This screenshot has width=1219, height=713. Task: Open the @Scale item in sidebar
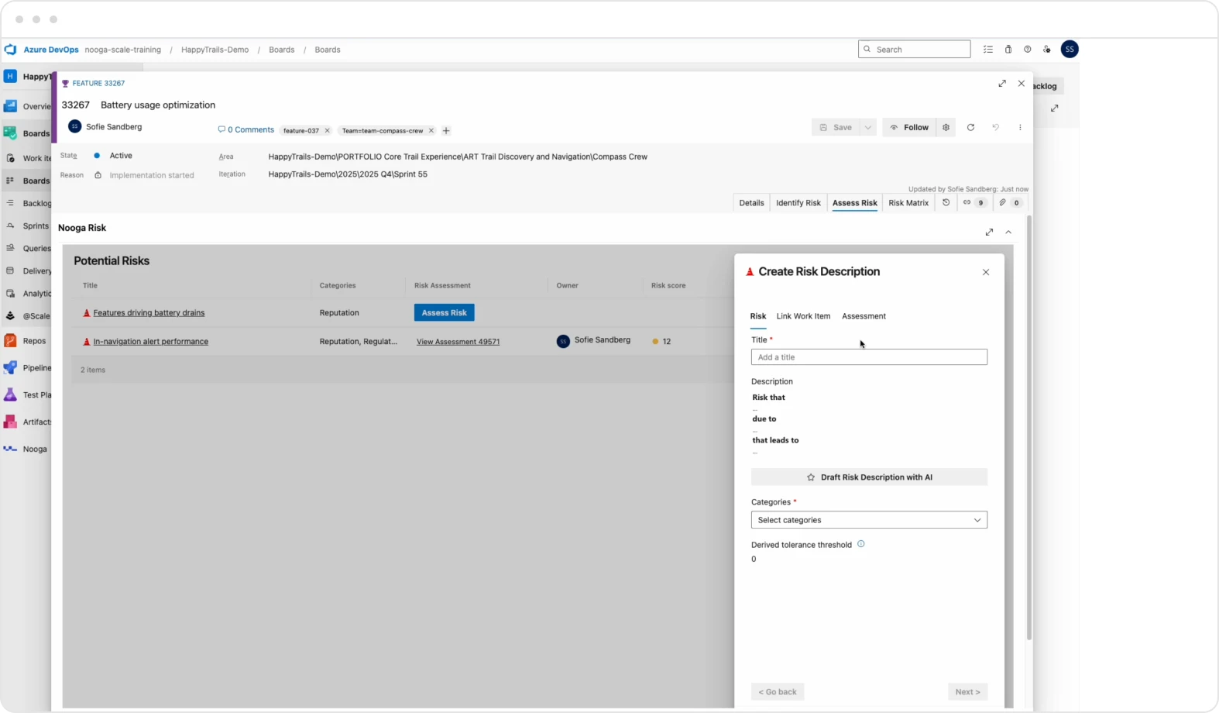pyautogui.click(x=27, y=316)
